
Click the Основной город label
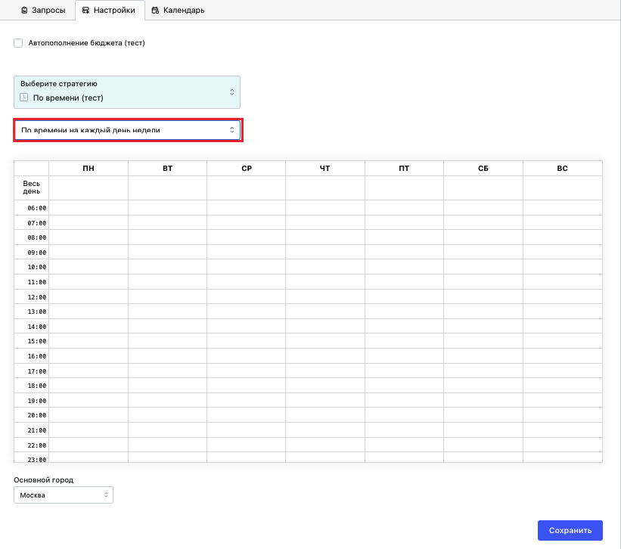pos(44,479)
